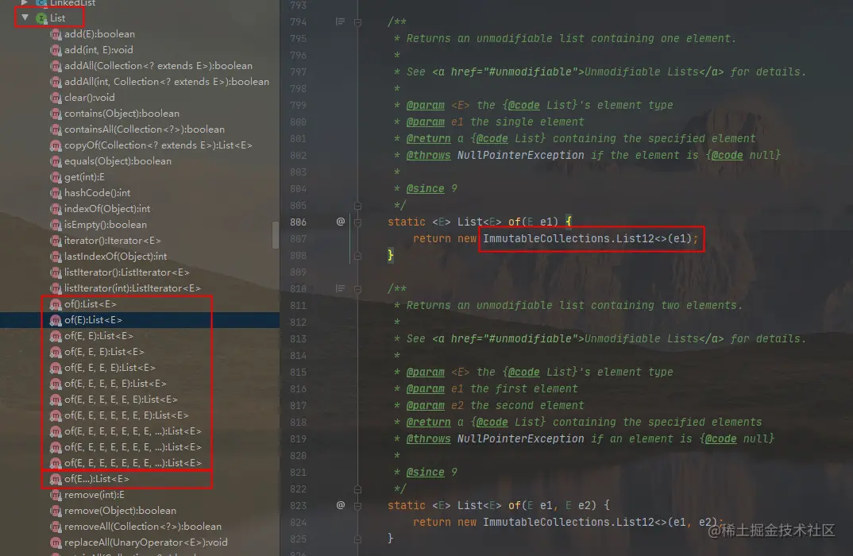Click the @throws tag on line 802

(429, 155)
